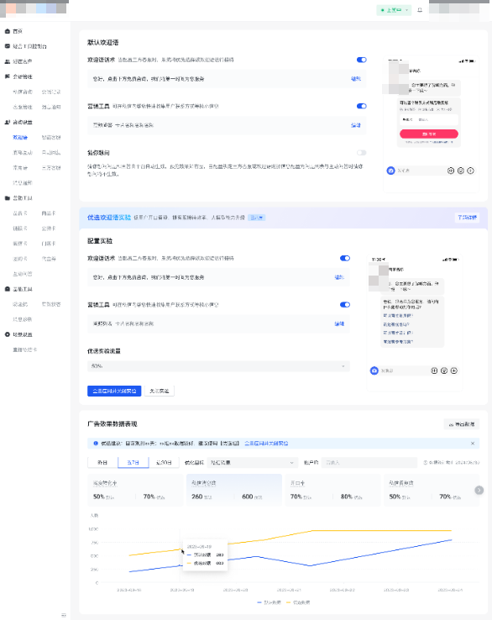Screen dimensions: 492x620
Task: Click the gear-circle icon near sidebar bottom
Action: point(7,334)
